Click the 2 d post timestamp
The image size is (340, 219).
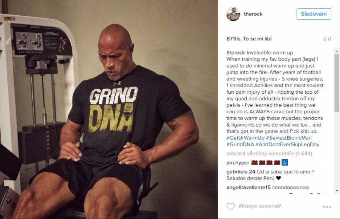coord(327,39)
